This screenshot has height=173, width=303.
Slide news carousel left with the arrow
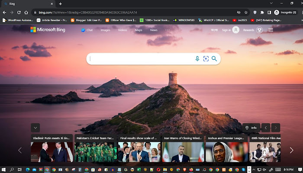point(20,150)
